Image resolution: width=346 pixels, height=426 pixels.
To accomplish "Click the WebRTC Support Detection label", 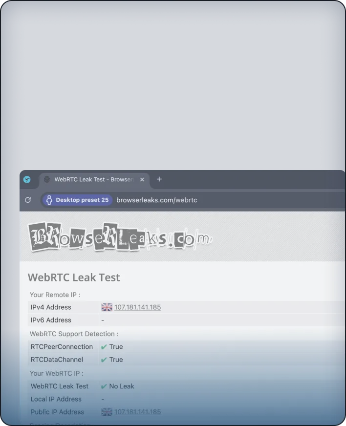I will tap(74, 334).
